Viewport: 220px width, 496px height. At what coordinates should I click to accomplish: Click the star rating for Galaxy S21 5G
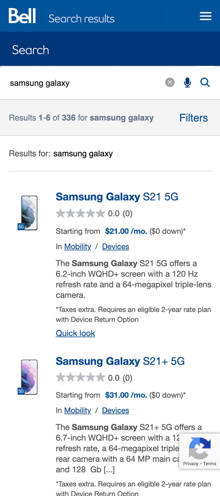pos(80,213)
